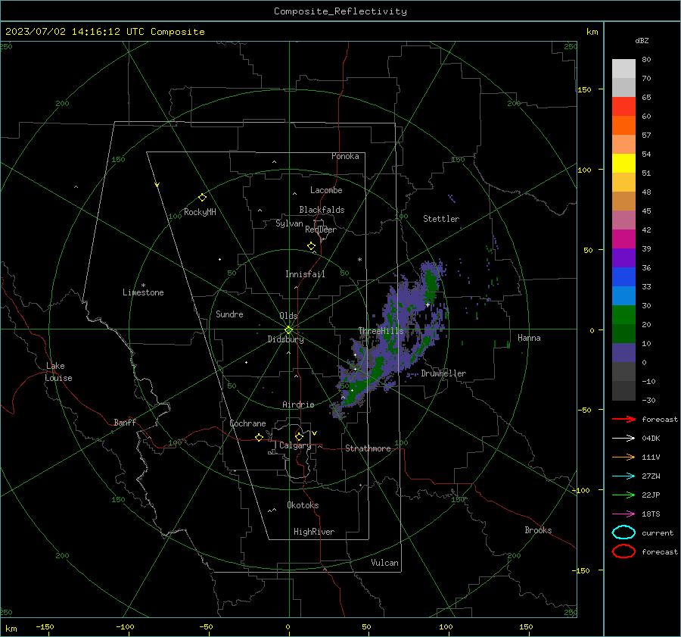The image size is (681, 637).
Task: Click the yellow radar-center diamond near Olds
Action: [288, 330]
